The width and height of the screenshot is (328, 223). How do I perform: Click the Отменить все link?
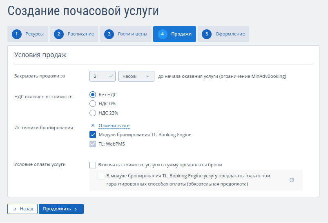point(114,126)
